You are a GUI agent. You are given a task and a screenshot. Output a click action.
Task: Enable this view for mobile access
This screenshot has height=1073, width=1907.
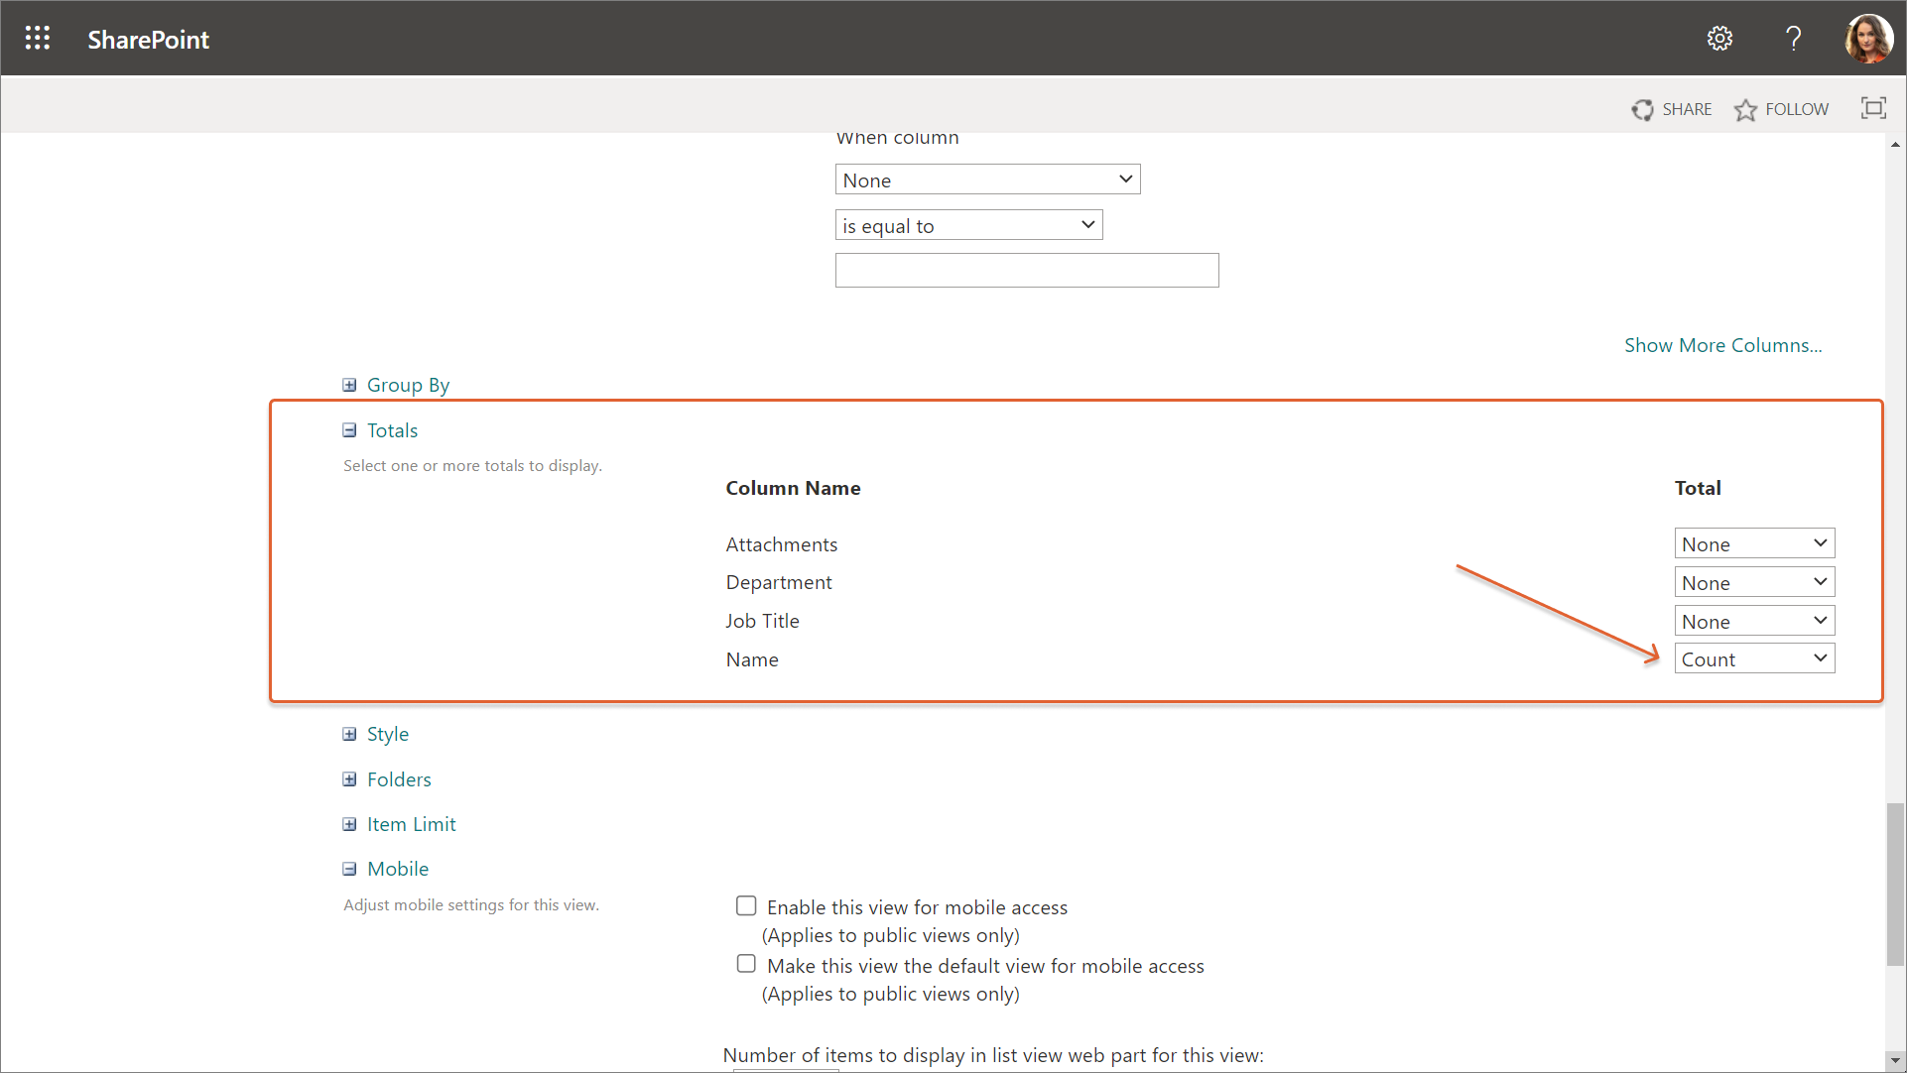(746, 905)
